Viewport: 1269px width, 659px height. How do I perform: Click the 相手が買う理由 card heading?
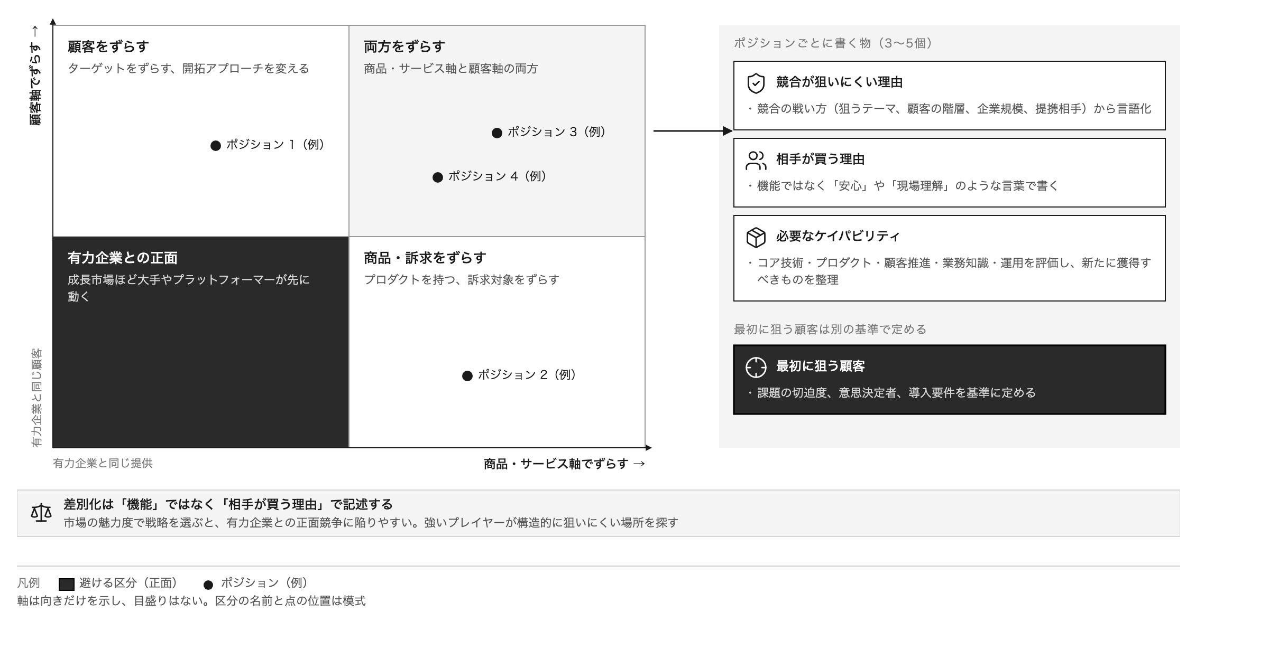(821, 159)
